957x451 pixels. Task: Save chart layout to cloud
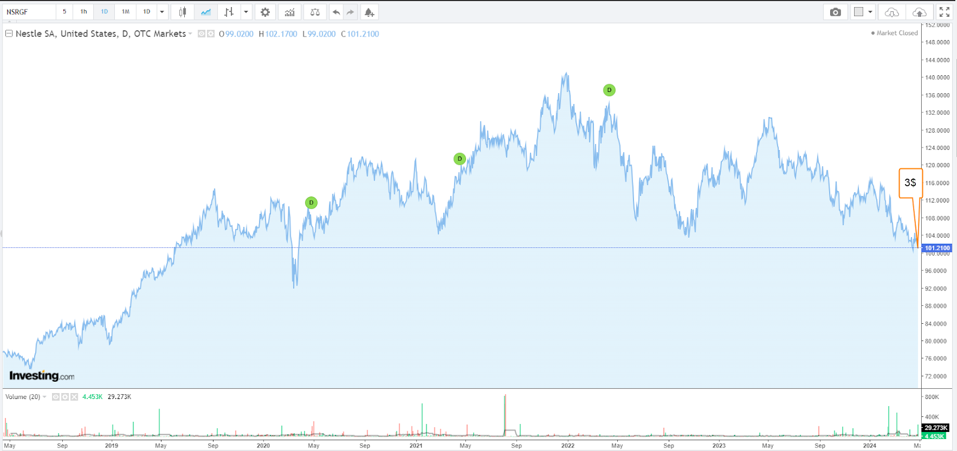coord(919,12)
